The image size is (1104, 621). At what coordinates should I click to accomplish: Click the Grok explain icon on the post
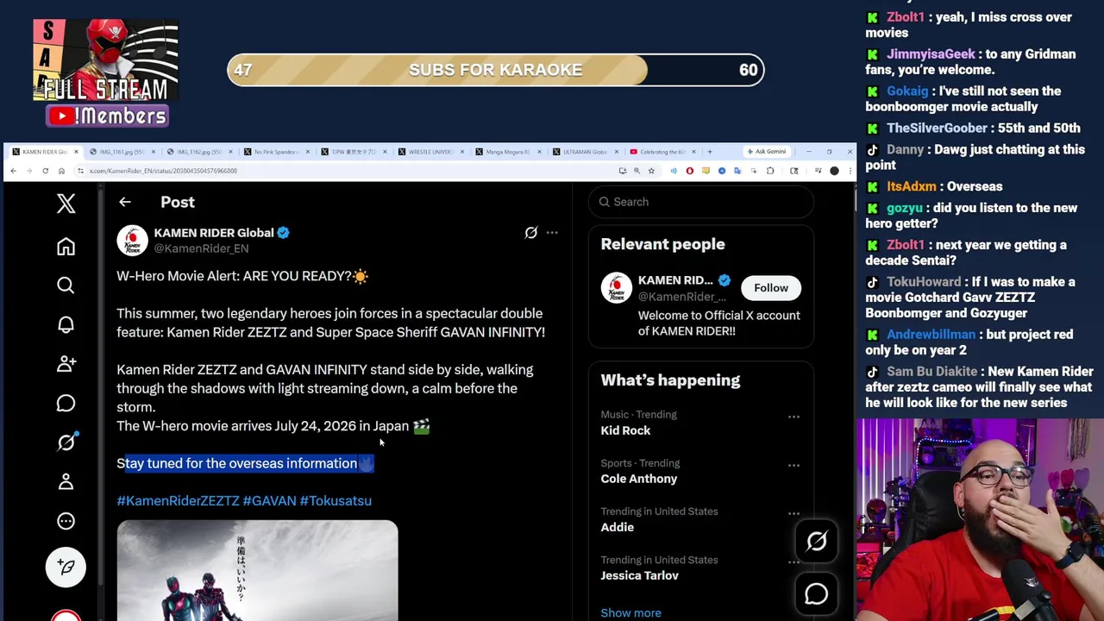[531, 233]
